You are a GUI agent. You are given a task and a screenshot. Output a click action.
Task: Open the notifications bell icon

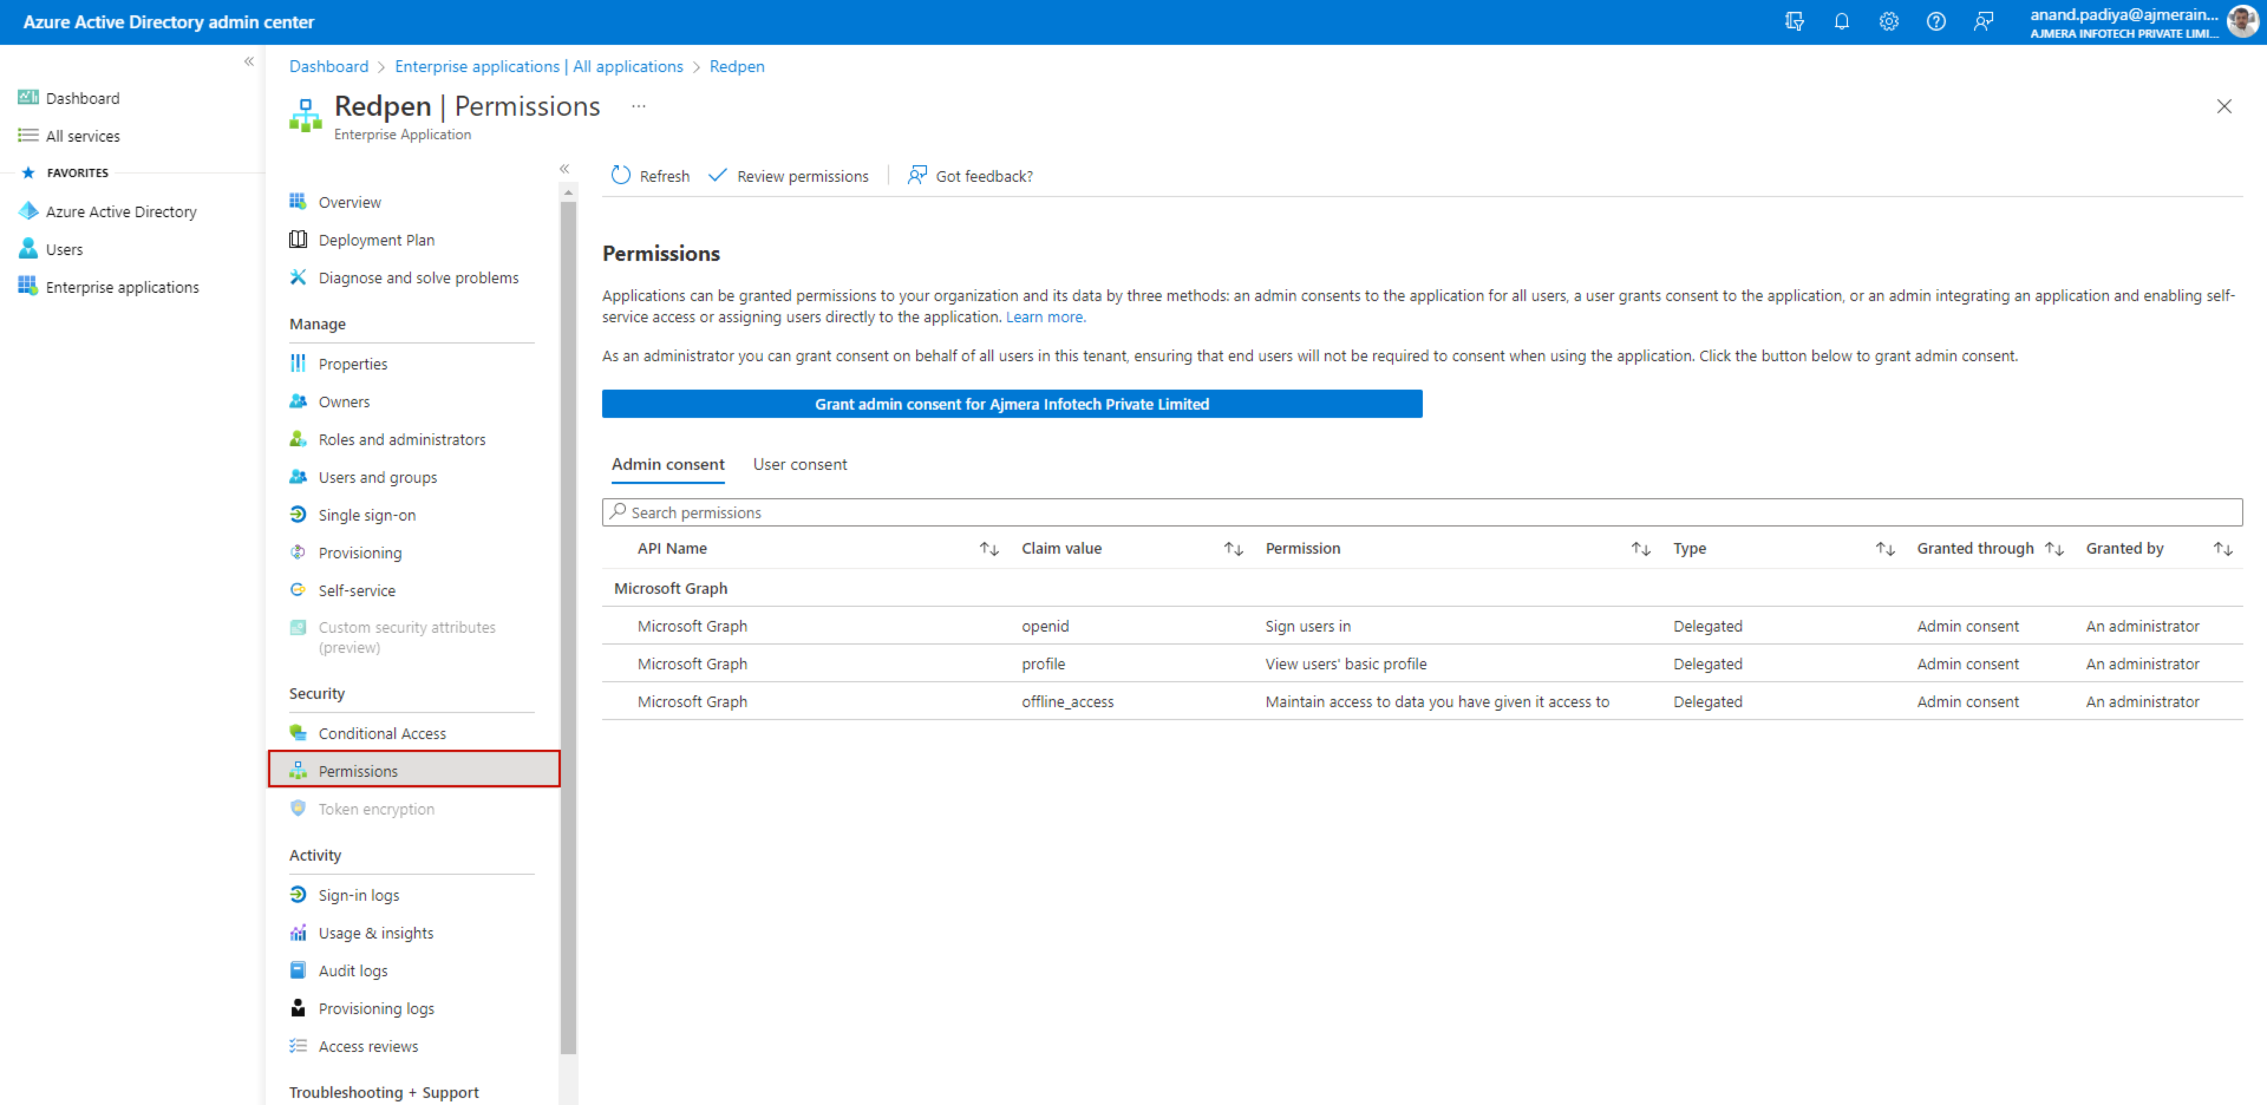tap(1841, 22)
